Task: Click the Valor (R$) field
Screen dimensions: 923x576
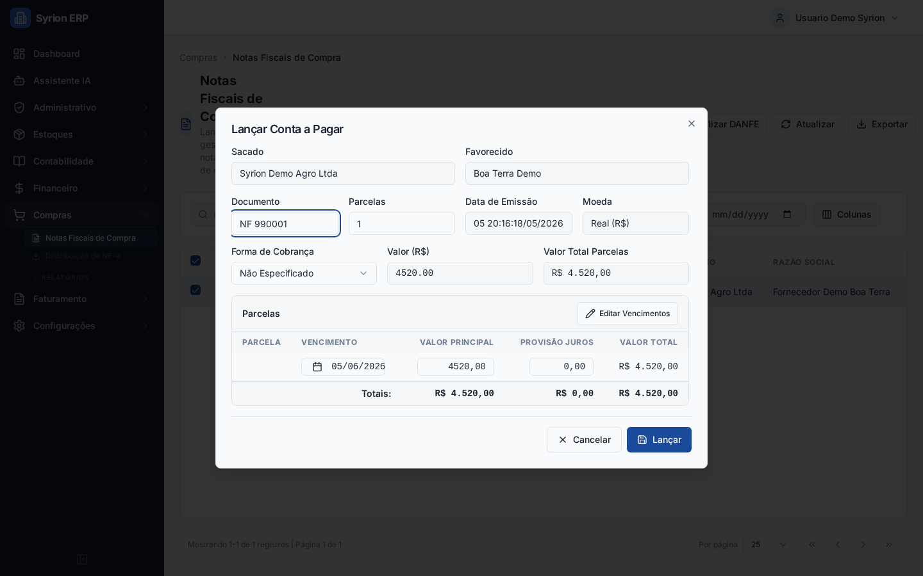Action: coord(460,273)
